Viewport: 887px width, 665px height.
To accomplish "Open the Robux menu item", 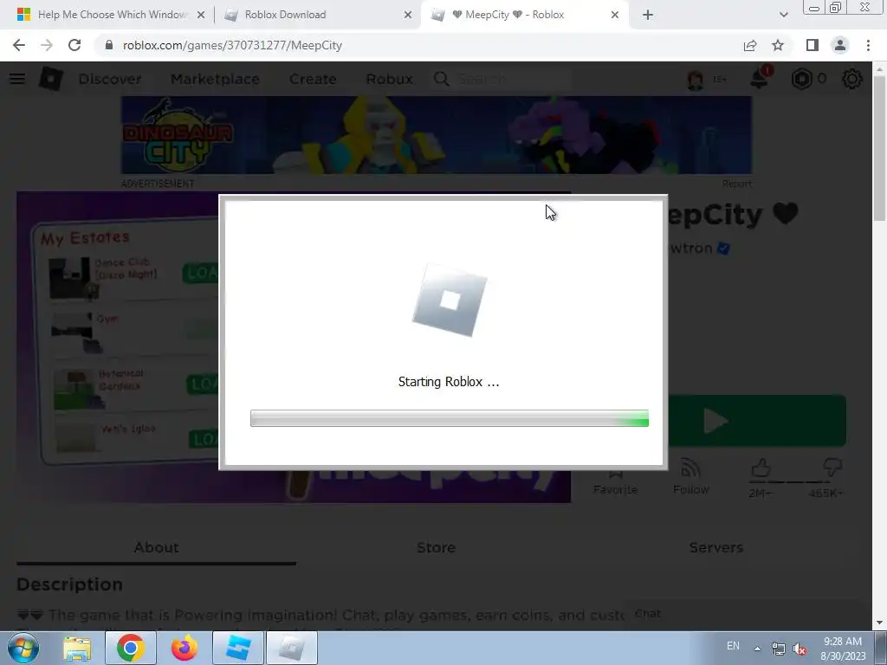I will pos(389,79).
